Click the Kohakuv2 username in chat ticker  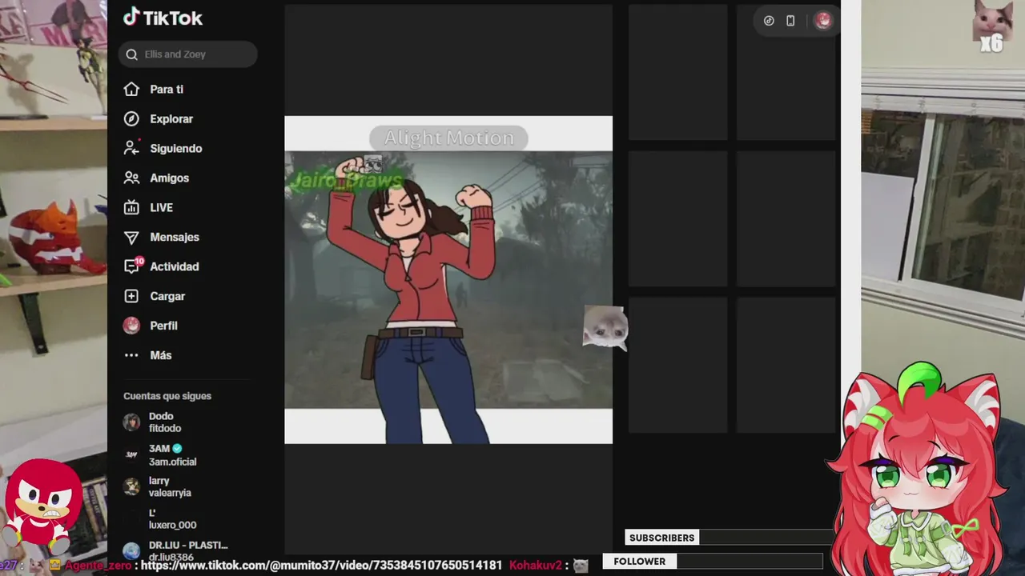[x=536, y=566]
